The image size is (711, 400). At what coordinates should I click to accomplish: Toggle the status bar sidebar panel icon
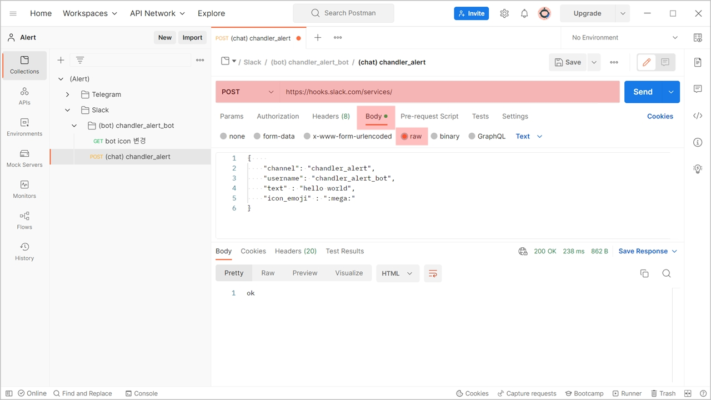[x=9, y=393]
